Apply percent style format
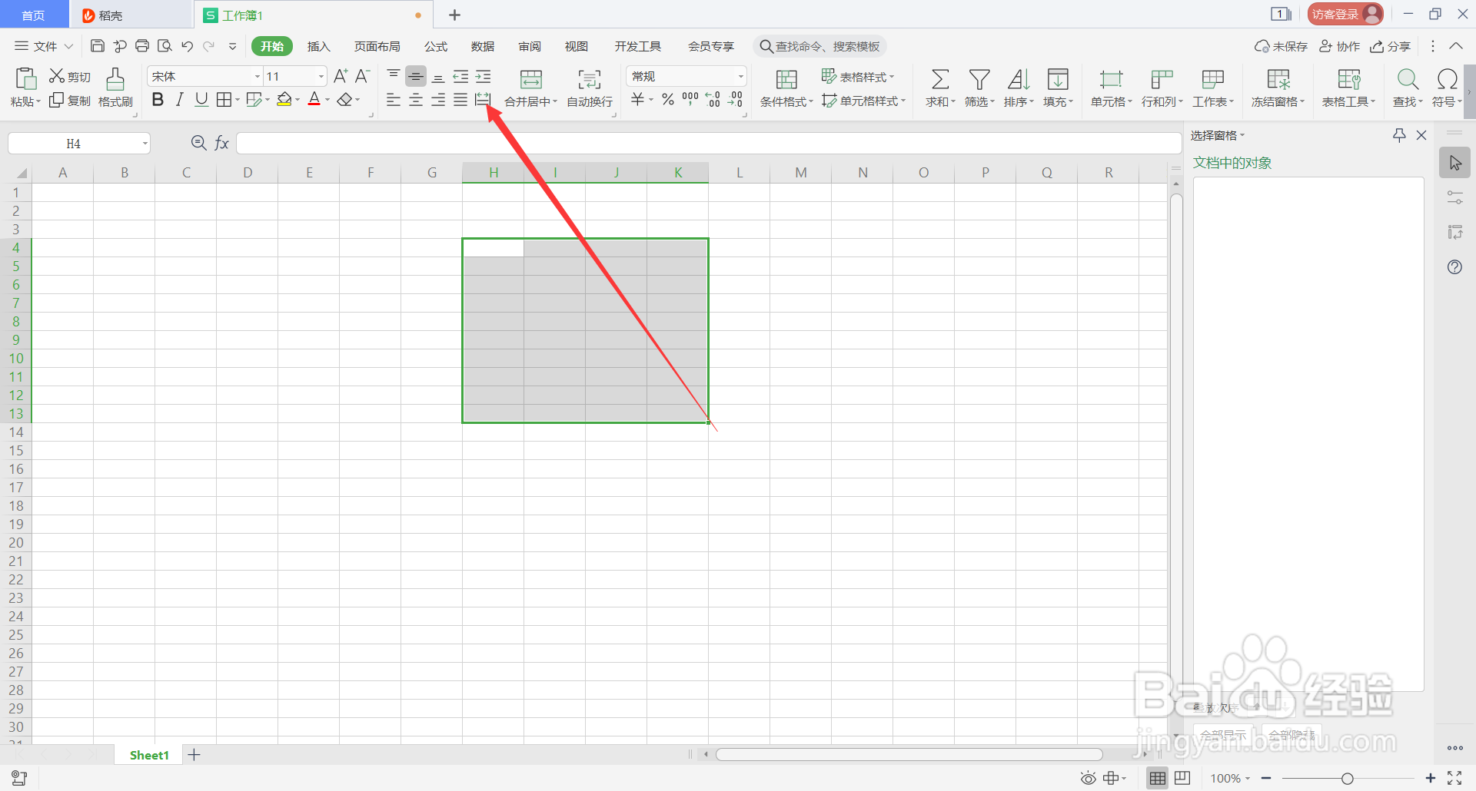The height and width of the screenshot is (791, 1476). (x=668, y=100)
